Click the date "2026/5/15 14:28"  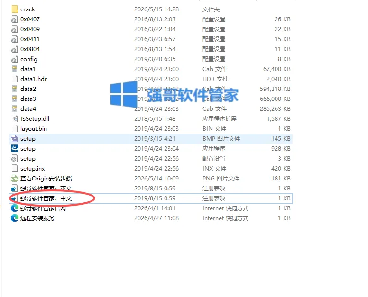point(156,9)
